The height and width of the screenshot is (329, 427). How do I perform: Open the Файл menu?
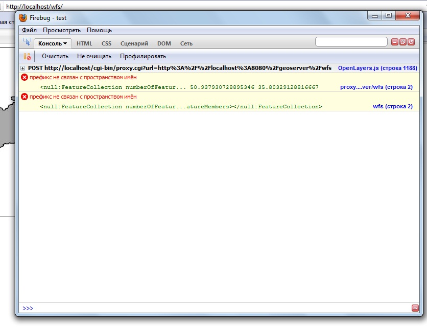(29, 30)
